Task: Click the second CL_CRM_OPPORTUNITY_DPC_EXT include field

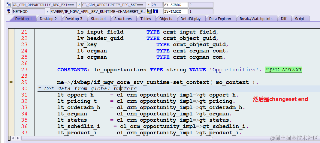Action: pos(114,5)
